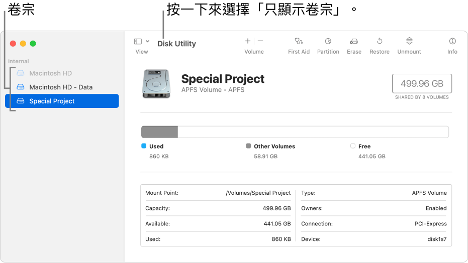Open the View sidebar layout icon
Screen dimensions: 468x263
point(138,41)
